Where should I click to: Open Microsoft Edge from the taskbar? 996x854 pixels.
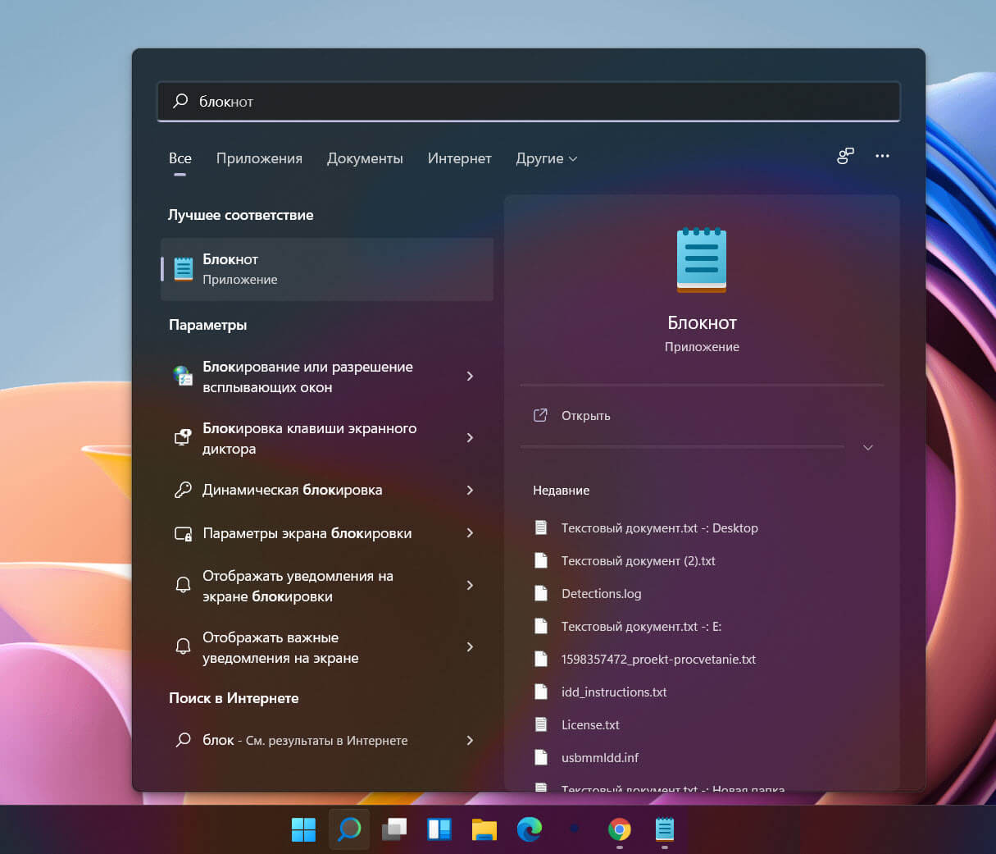click(x=530, y=829)
